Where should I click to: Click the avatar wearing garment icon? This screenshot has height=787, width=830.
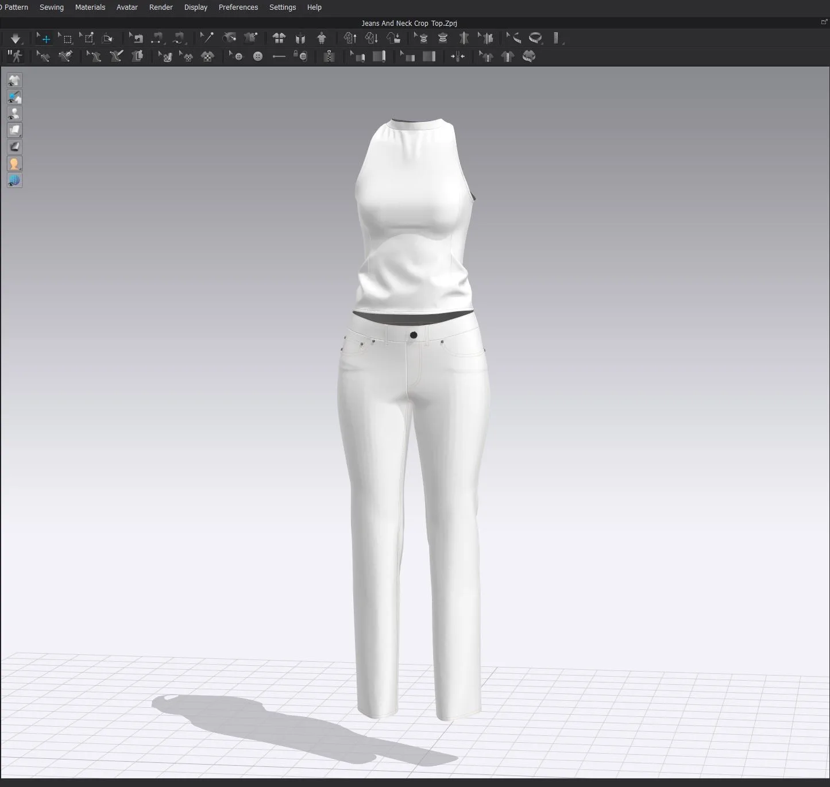[322, 38]
